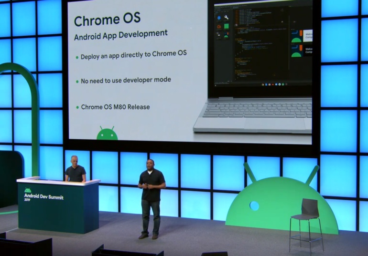Click "Chrome OS M80 Release" bullet
The width and height of the screenshot is (368, 256).
(115, 107)
